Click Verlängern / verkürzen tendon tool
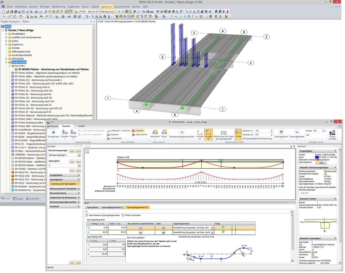This screenshot has height=273, width=345. [119, 131]
